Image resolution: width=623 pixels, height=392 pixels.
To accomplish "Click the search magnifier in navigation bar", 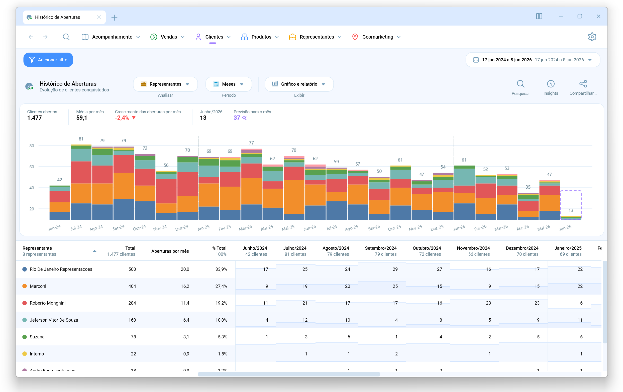I will [66, 37].
